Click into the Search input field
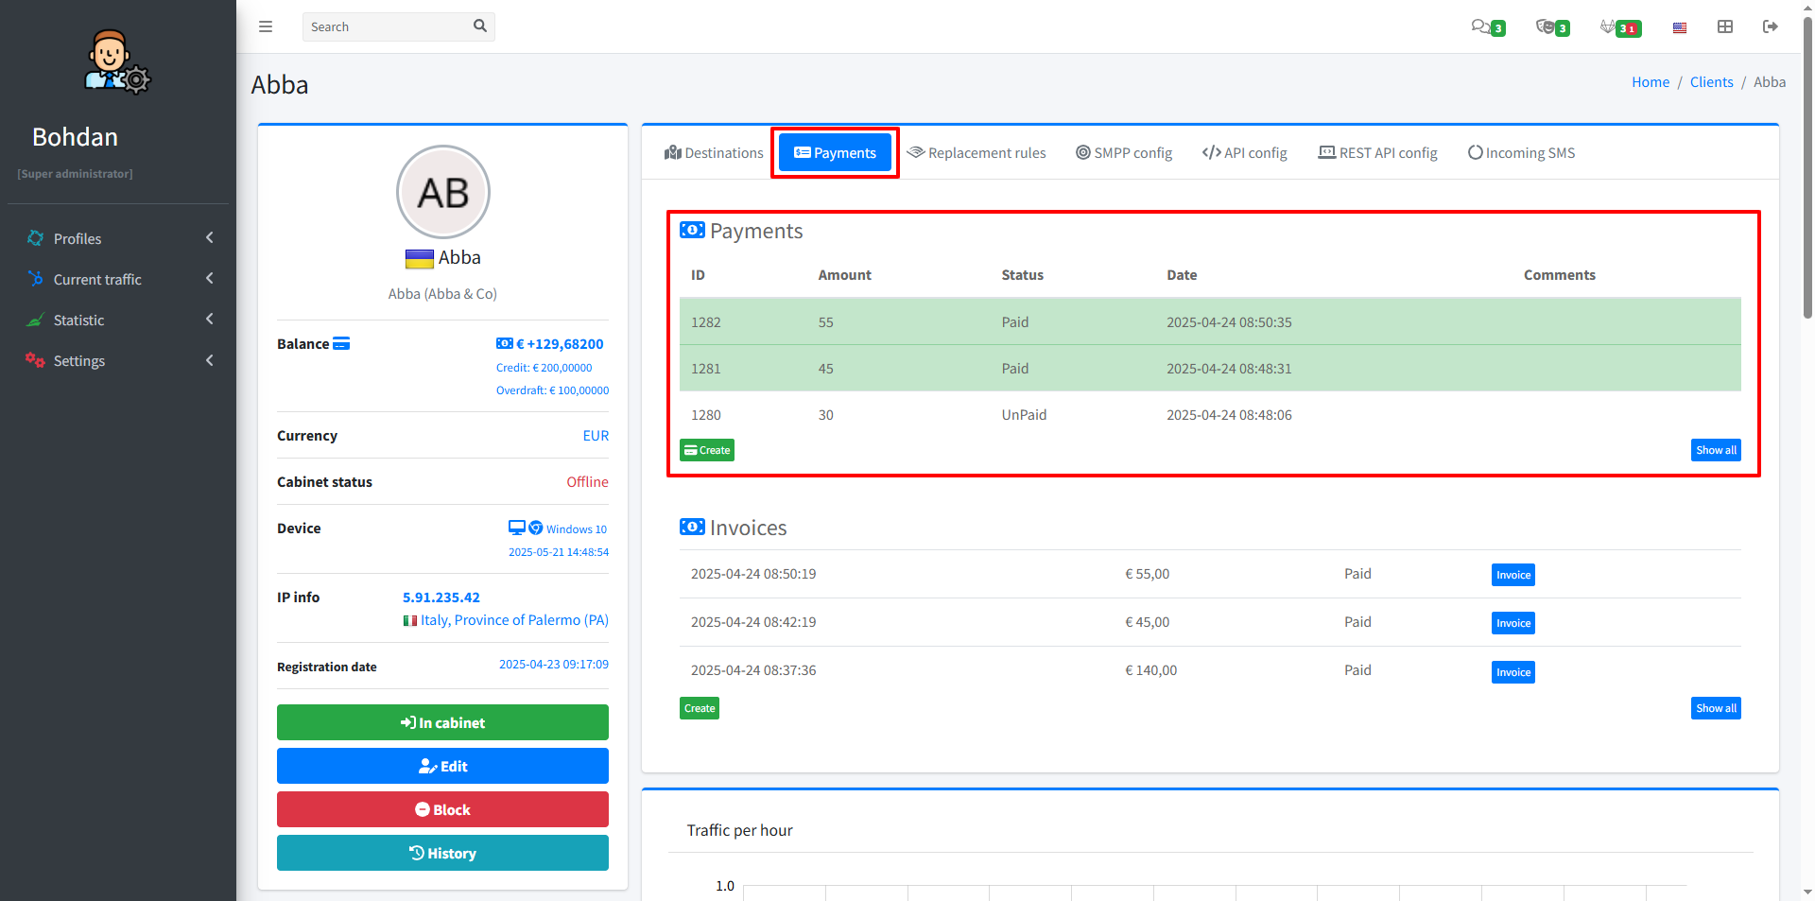 coord(388,27)
